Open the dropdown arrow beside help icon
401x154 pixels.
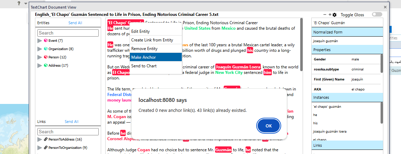pyautogui.click(x=26, y=3)
